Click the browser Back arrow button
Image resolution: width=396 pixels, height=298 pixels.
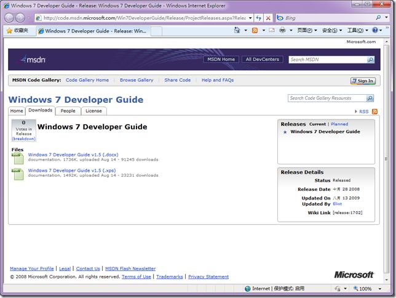click(9, 18)
